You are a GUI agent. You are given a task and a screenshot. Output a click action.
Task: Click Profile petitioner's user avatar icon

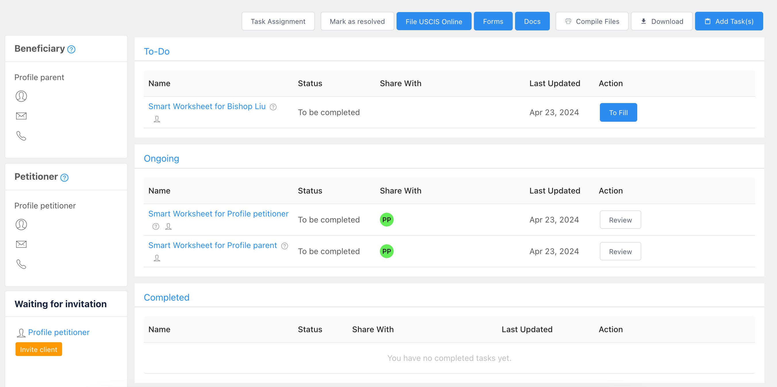click(21, 225)
